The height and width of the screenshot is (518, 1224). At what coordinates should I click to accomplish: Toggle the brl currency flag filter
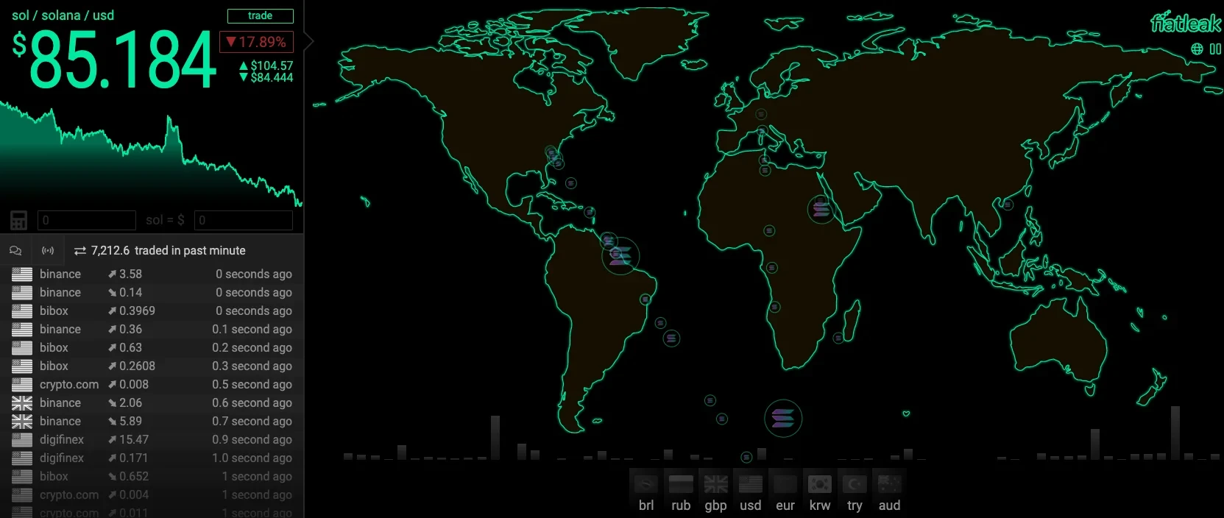point(645,484)
